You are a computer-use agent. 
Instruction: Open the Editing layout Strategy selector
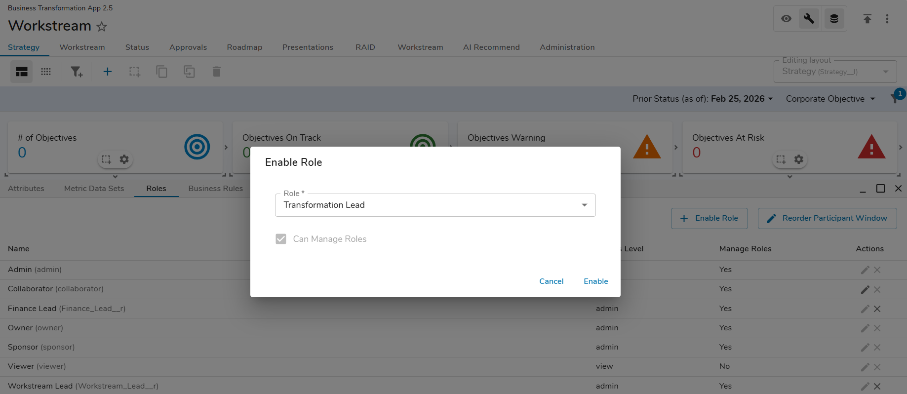[x=835, y=72]
